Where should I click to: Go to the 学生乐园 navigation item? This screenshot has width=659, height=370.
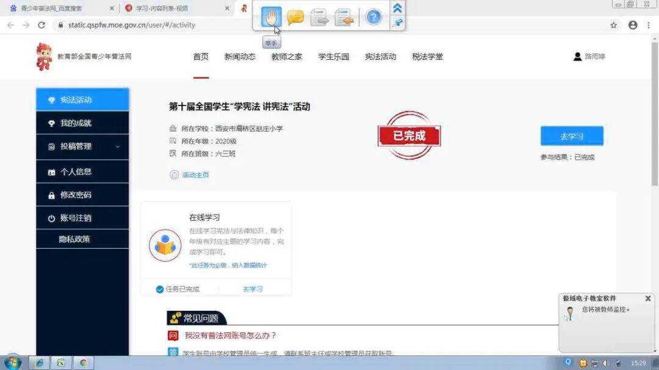tap(334, 57)
